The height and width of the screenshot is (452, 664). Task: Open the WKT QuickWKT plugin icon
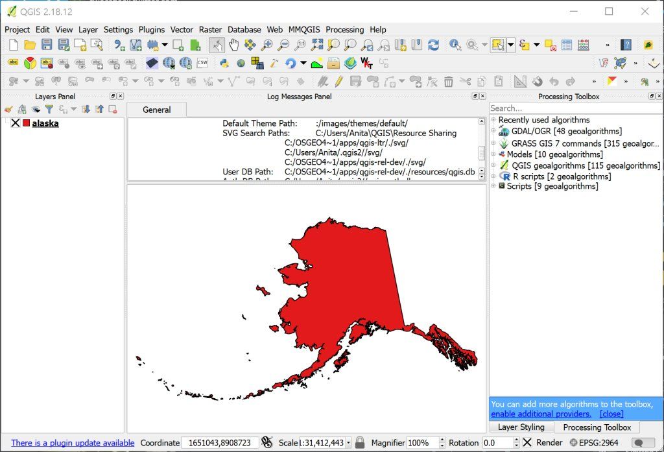click(x=367, y=63)
